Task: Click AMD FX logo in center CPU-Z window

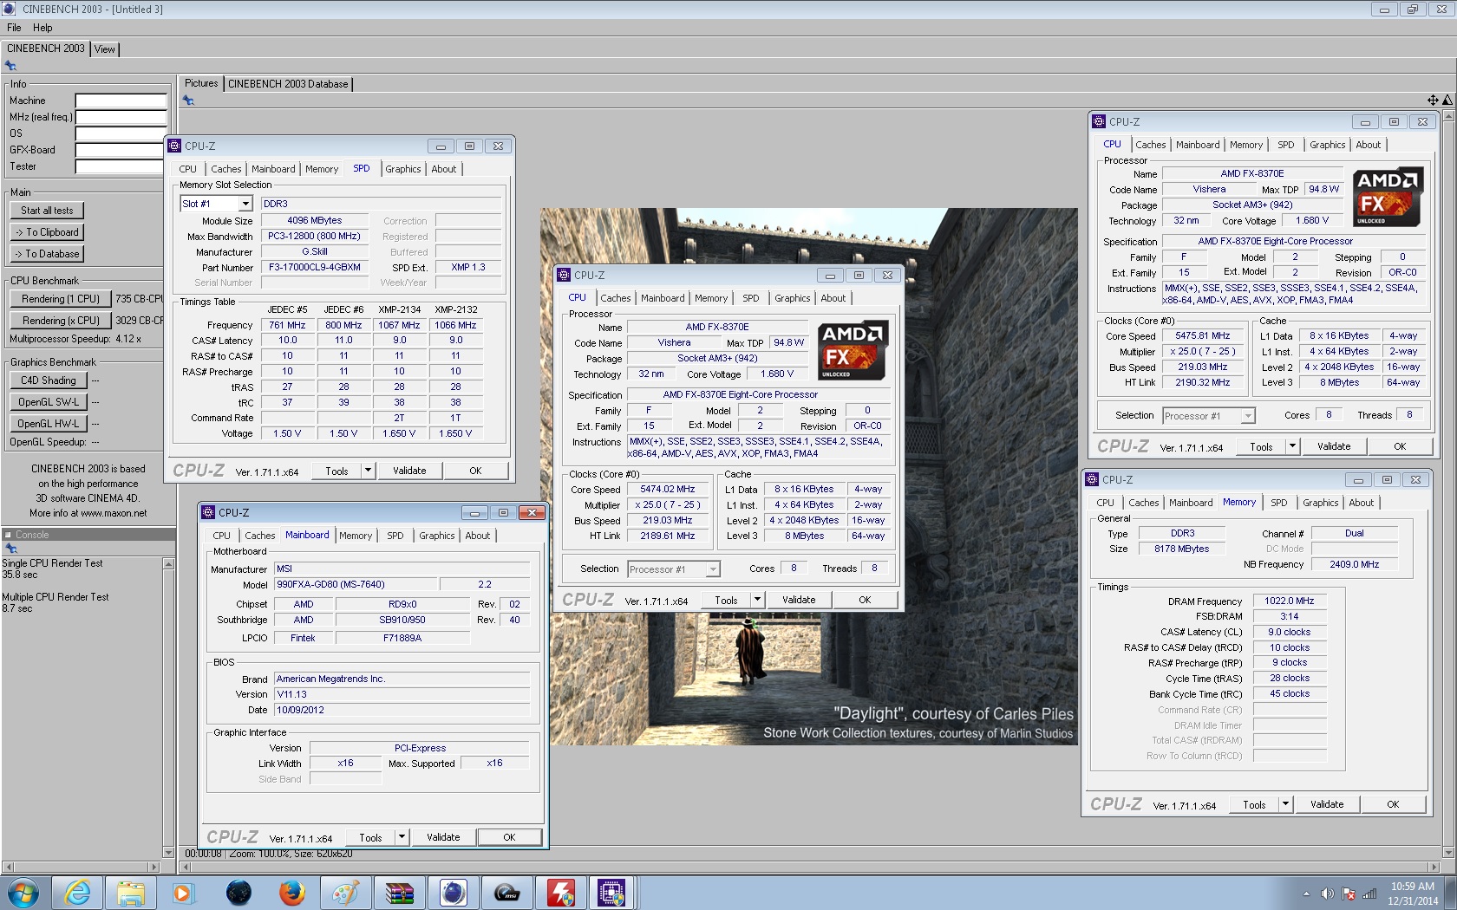Action: click(x=853, y=351)
